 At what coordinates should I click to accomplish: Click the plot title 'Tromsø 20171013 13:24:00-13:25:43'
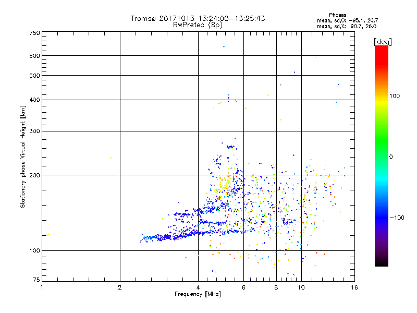198,18
